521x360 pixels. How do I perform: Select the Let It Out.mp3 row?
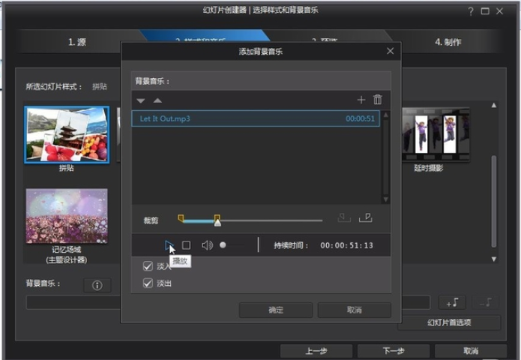click(x=256, y=118)
